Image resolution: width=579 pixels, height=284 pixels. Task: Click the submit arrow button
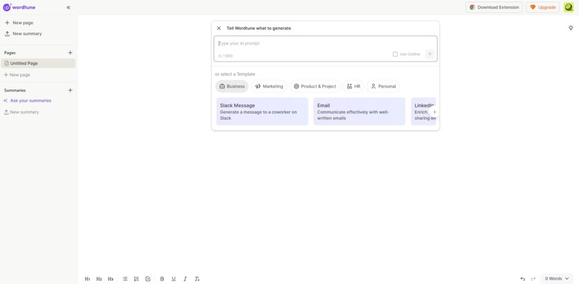point(430,54)
